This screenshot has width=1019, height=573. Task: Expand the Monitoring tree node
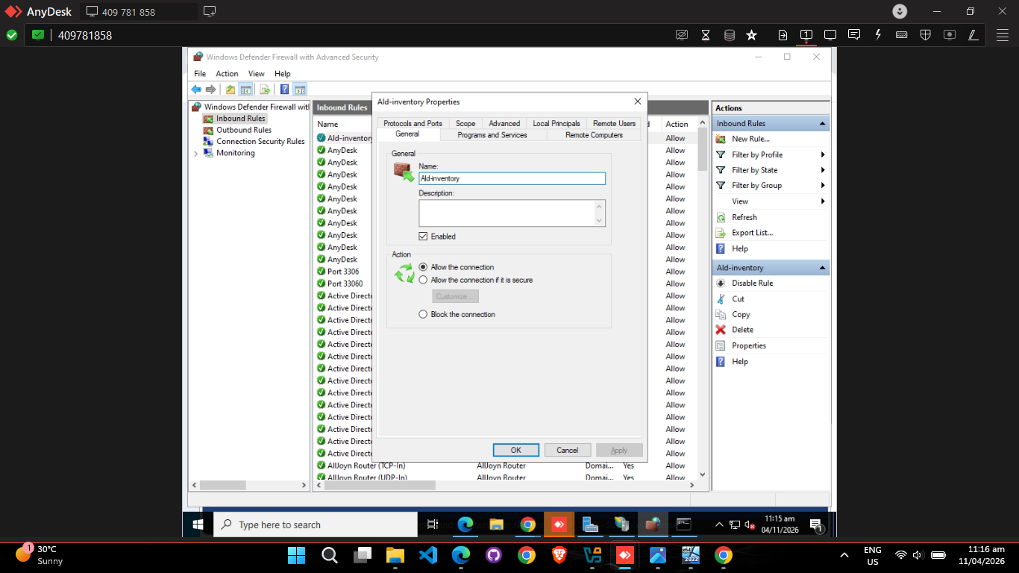(196, 154)
